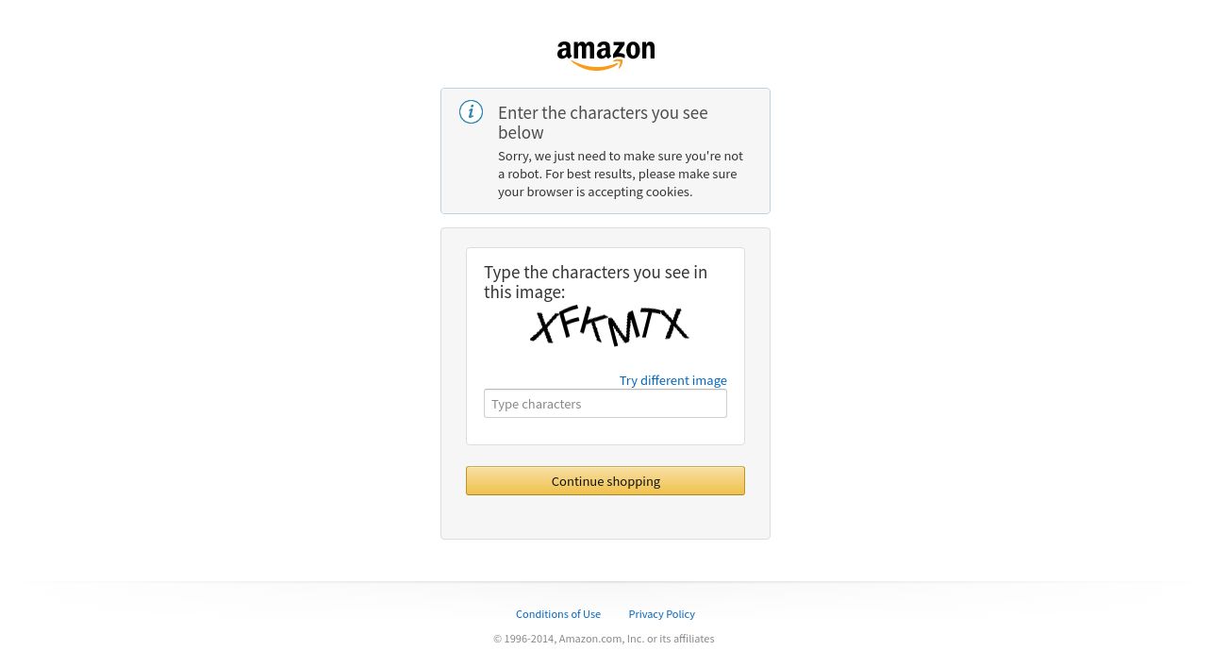Focus the Type characters input field
The image size is (1211, 667).
(x=605, y=404)
